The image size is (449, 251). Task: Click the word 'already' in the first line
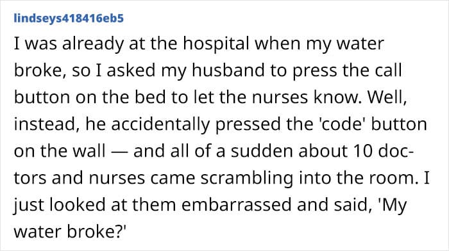point(92,44)
